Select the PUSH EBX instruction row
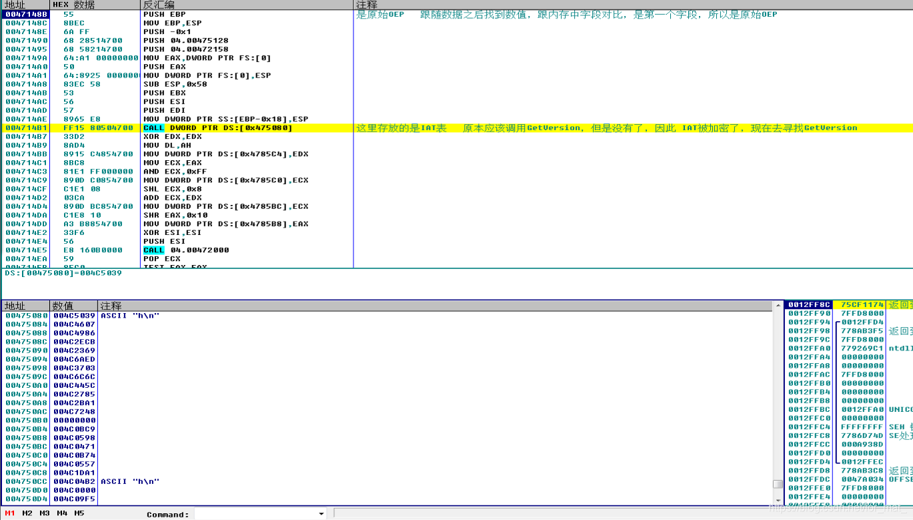This screenshot has height=520, width=913. pos(165,93)
